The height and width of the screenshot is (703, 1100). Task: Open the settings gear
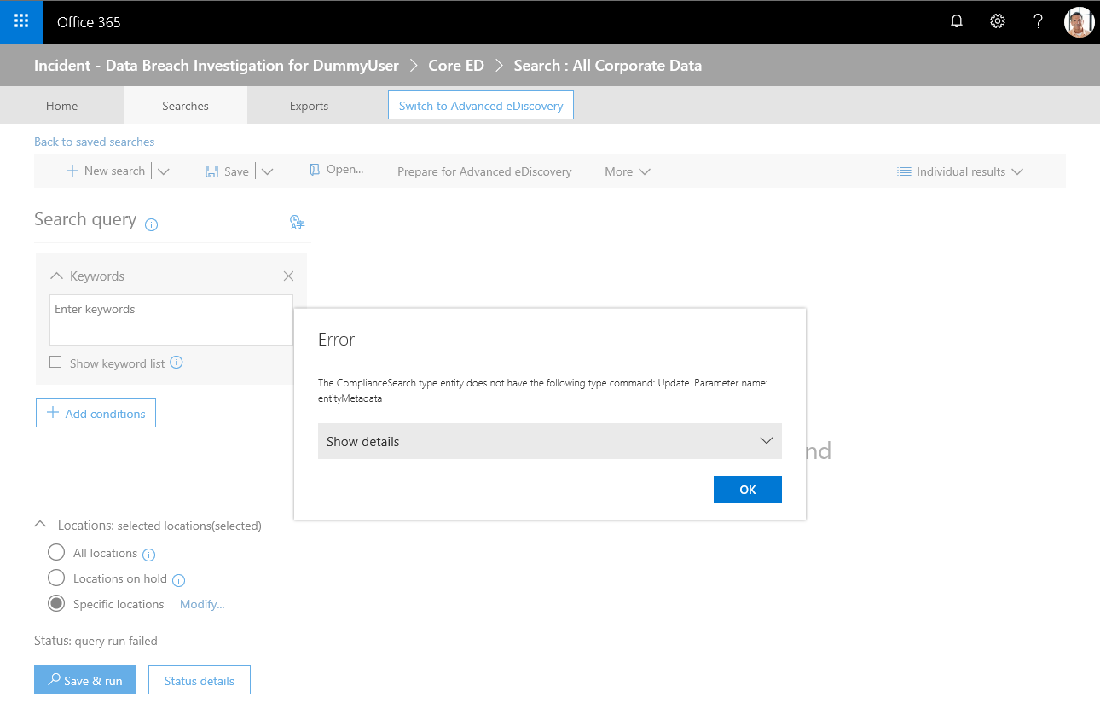click(x=998, y=21)
